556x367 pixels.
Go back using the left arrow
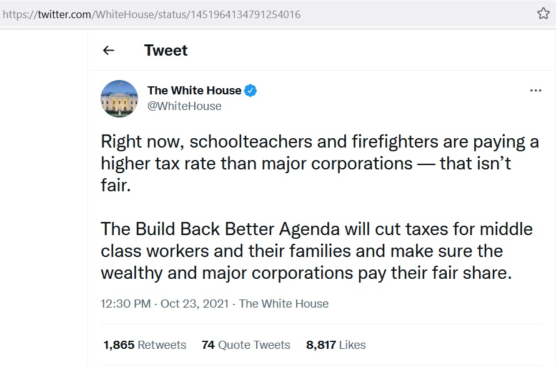tap(109, 51)
